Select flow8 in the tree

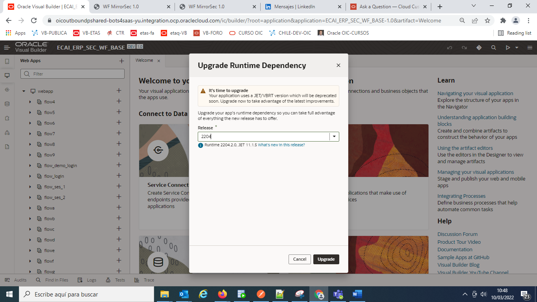pyautogui.click(x=50, y=144)
